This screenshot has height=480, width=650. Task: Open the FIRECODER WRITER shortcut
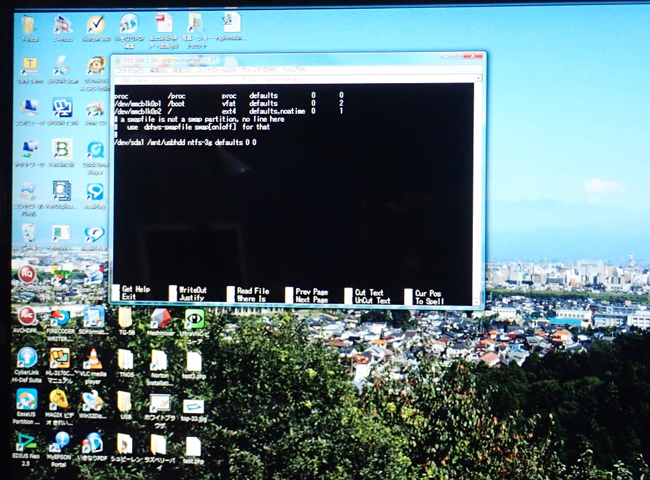[x=61, y=325]
